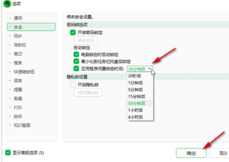
Task: Click the 取消 button
Action: tap(219, 153)
